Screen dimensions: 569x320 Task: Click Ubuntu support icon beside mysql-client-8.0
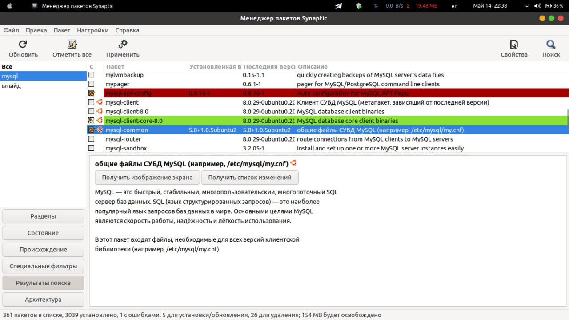(x=100, y=111)
